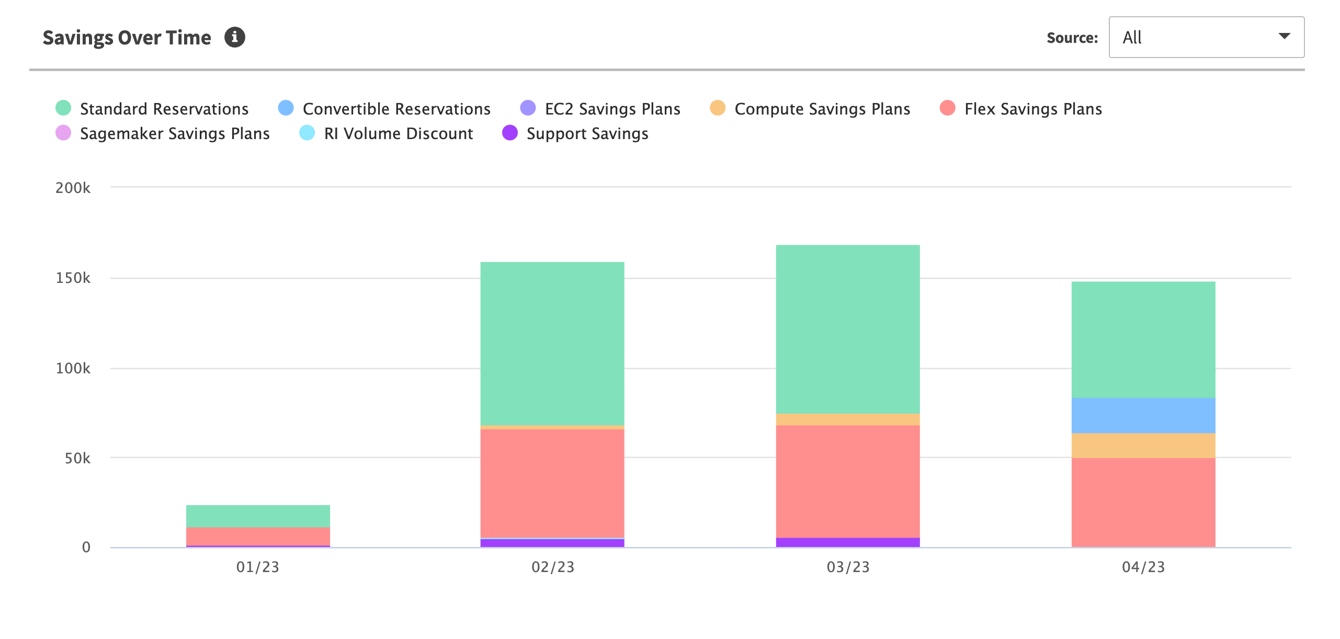Click the EC2 Savings Plans lavender legend dot
This screenshot has height=639, width=1340.
(528, 108)
